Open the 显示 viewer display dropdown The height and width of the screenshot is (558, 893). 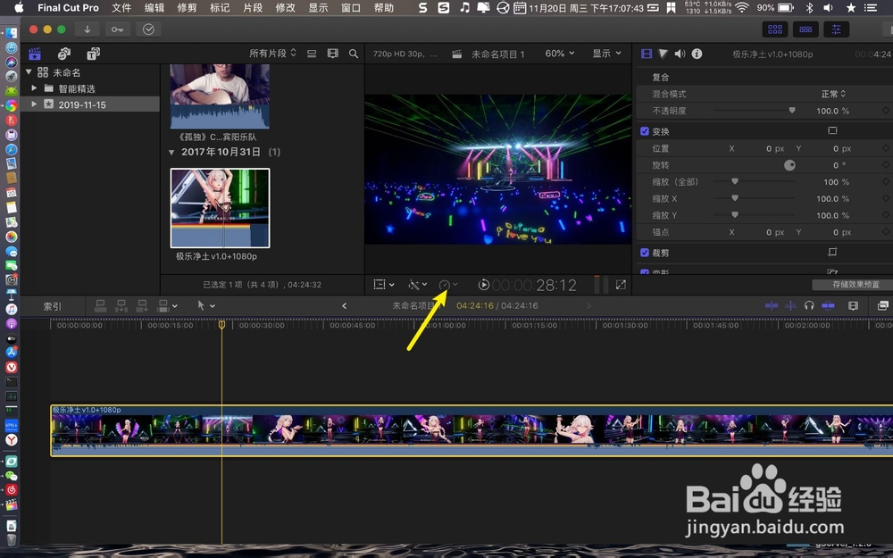pyautogui.click(x=606, y=53)
